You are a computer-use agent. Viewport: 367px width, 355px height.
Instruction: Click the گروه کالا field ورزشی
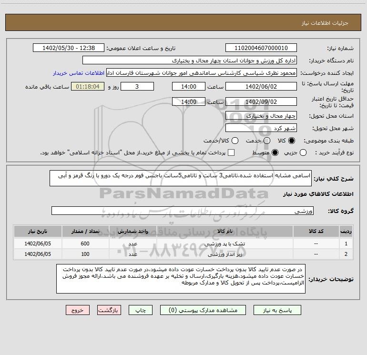[x=183, y=211]
